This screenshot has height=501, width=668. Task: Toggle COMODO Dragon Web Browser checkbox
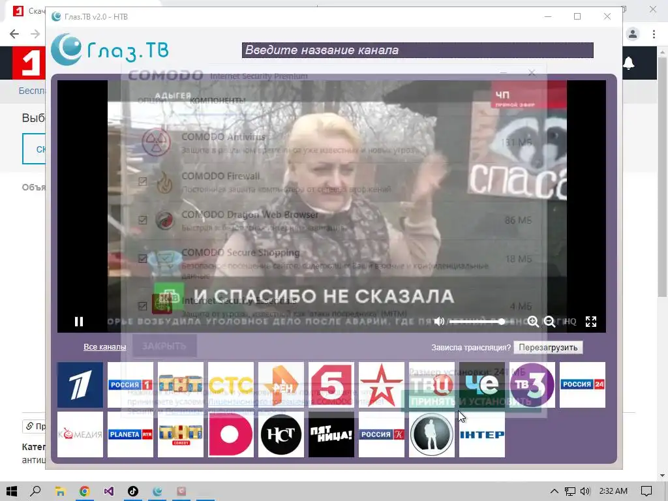click(143, 220)
